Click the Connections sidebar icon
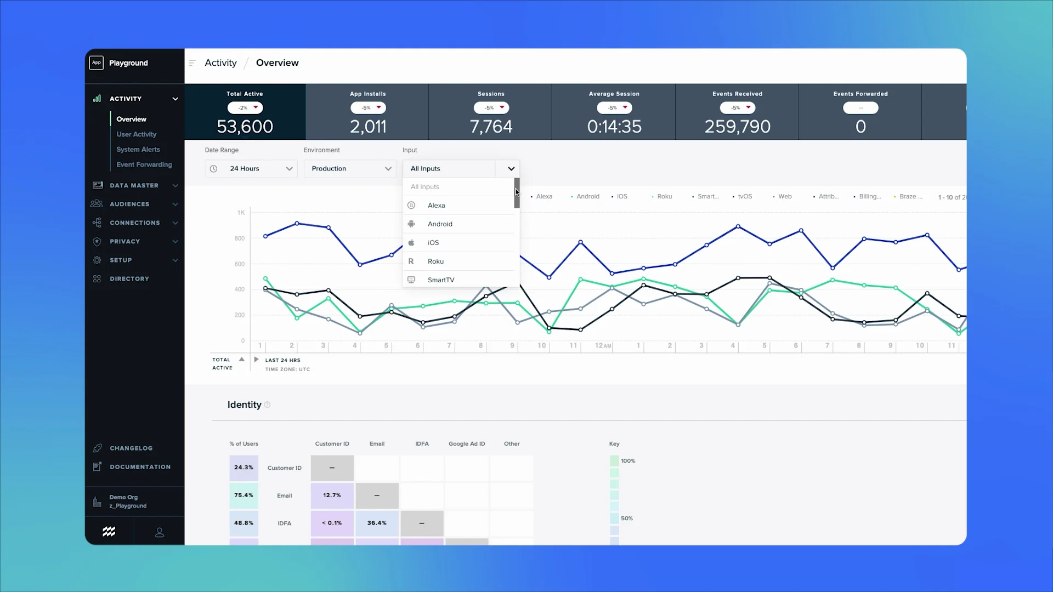Image resolution: width=1053 pixels, height=592 pixels. [97, 222]
